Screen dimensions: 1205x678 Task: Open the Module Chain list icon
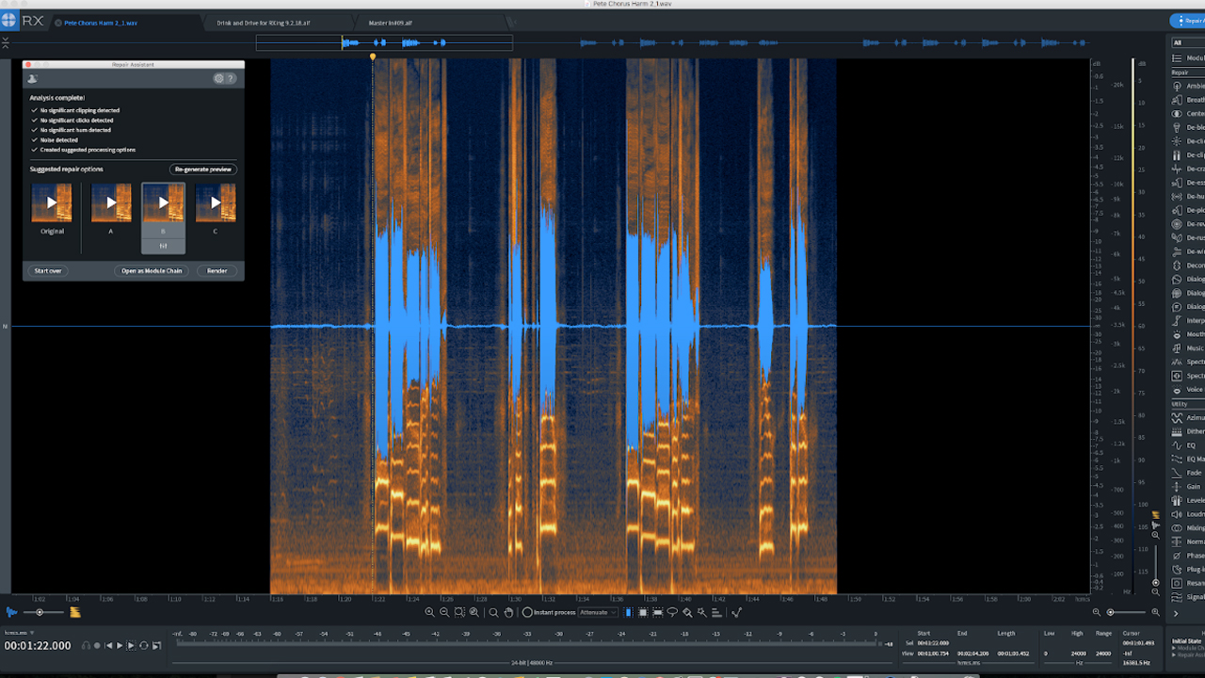point(1177,58)
